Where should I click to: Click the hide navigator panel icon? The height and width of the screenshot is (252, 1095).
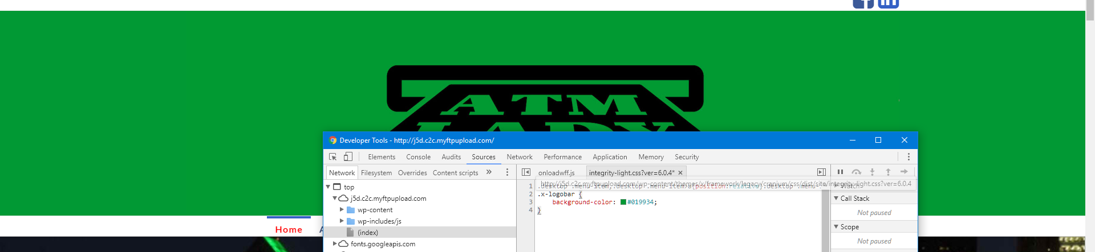pyautogui.click(x=526, y=172)
